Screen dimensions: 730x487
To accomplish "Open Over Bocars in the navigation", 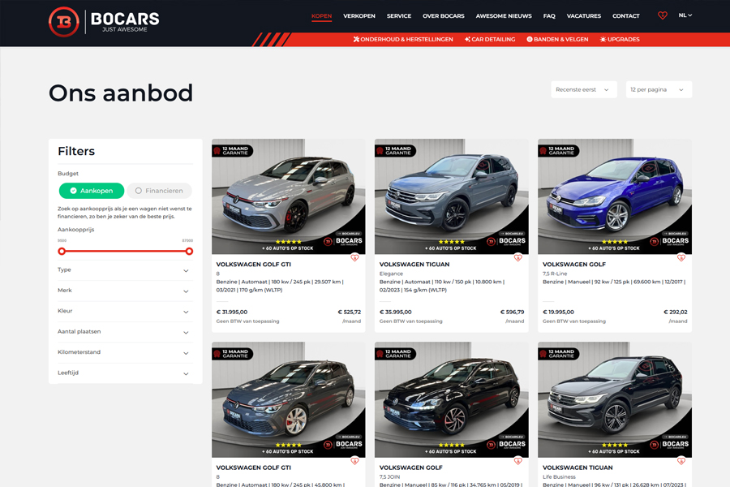I will point(443,16).
